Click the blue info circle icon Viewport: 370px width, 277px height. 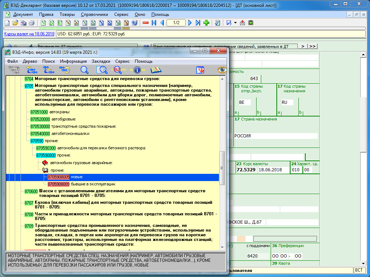137,70
